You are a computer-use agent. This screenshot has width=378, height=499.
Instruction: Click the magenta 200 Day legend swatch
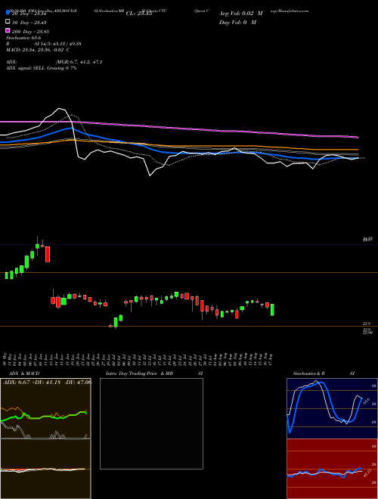pos(8,30)
